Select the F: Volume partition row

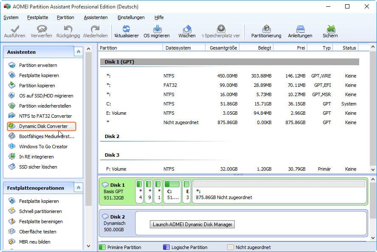(230, 169)
